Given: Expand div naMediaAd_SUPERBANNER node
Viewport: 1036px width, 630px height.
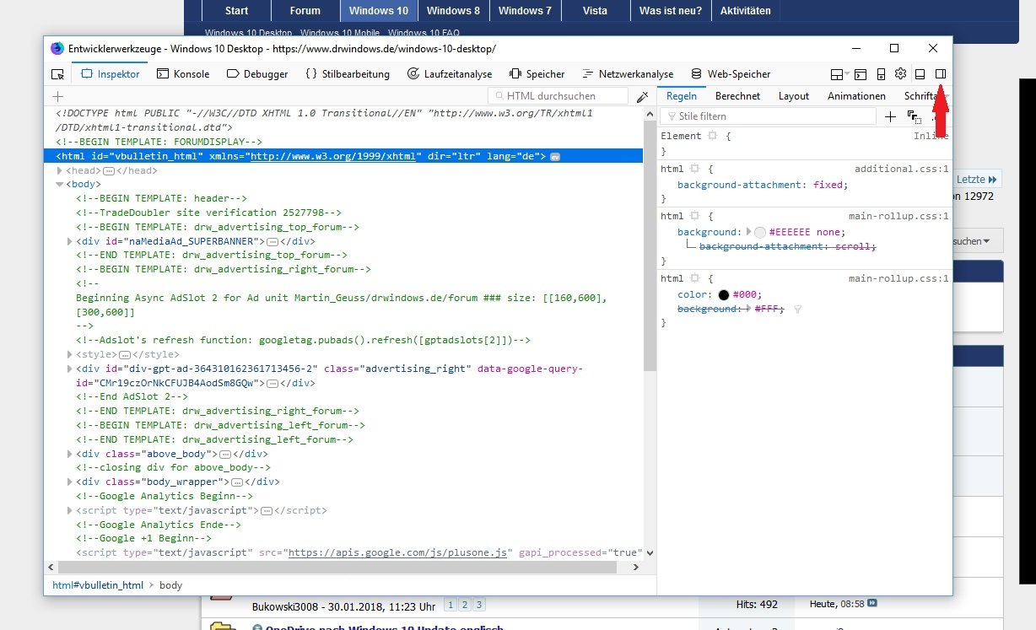Looking at the screenshot, I should 69,241.
